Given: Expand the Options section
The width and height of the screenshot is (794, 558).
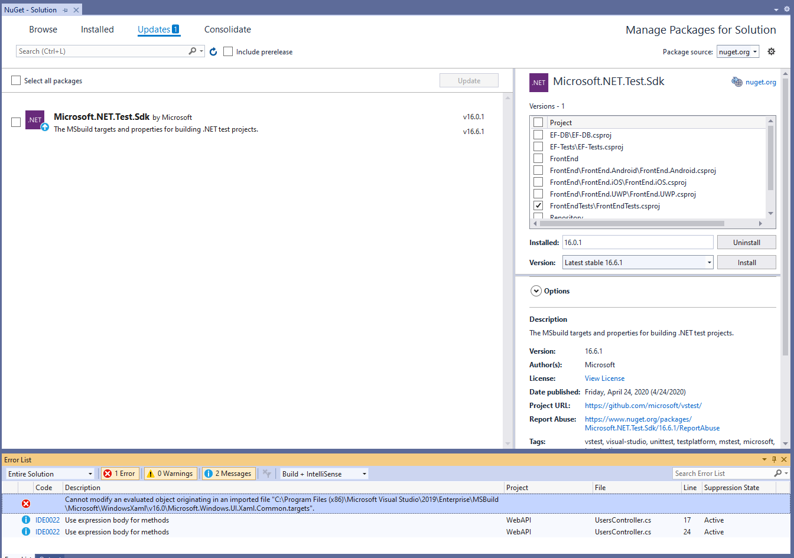Looking at the screenshot, I should coord(536,291).
